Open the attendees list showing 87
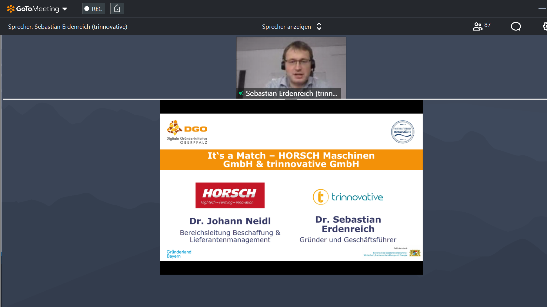547x307 pixels. pos(482,26)
